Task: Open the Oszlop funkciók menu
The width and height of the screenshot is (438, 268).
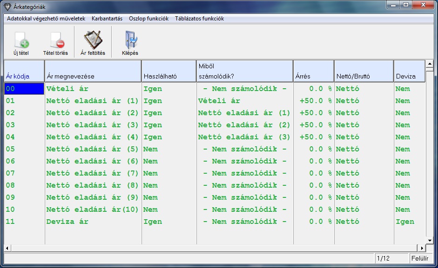Action: [149, 19]
